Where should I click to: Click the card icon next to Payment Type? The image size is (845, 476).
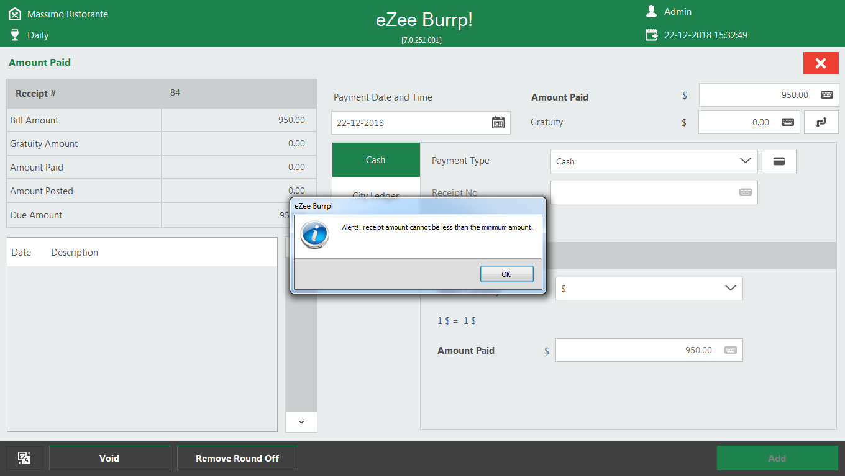pos(779,161)
